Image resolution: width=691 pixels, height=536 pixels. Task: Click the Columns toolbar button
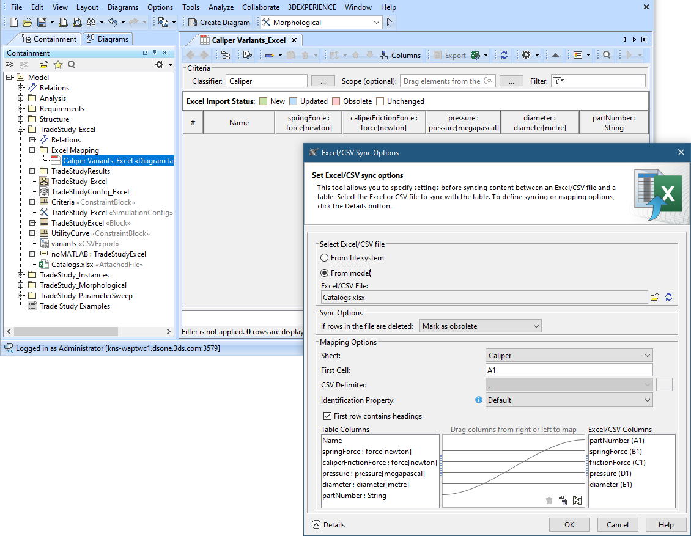click(400, 55)
